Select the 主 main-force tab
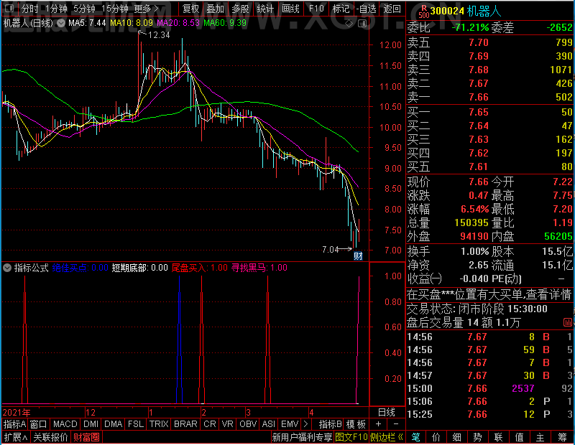This screenshot has width=575, height=445. [540, 437]
